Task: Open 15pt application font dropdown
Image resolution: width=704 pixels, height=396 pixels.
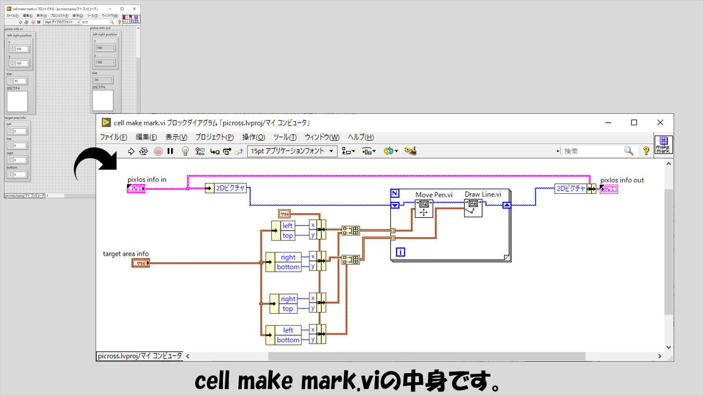Action: click(x=292, y=151)
